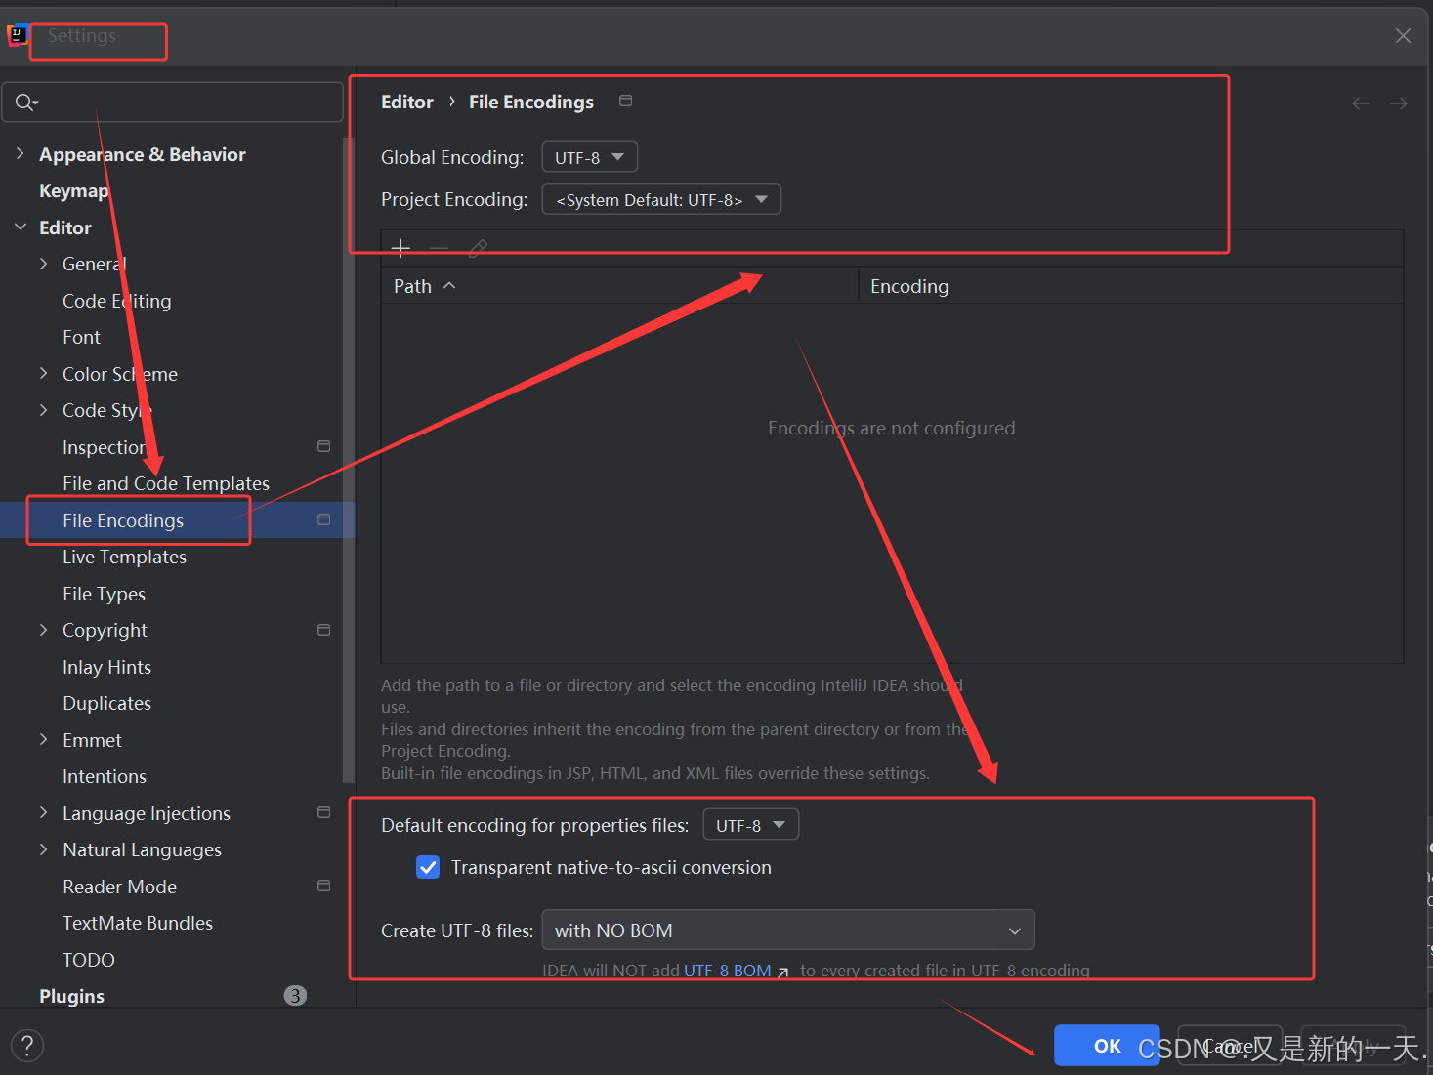Open Inlay Hints settings page
1433x1075 pixels.
pyautogui.click(x=106, y=667)
